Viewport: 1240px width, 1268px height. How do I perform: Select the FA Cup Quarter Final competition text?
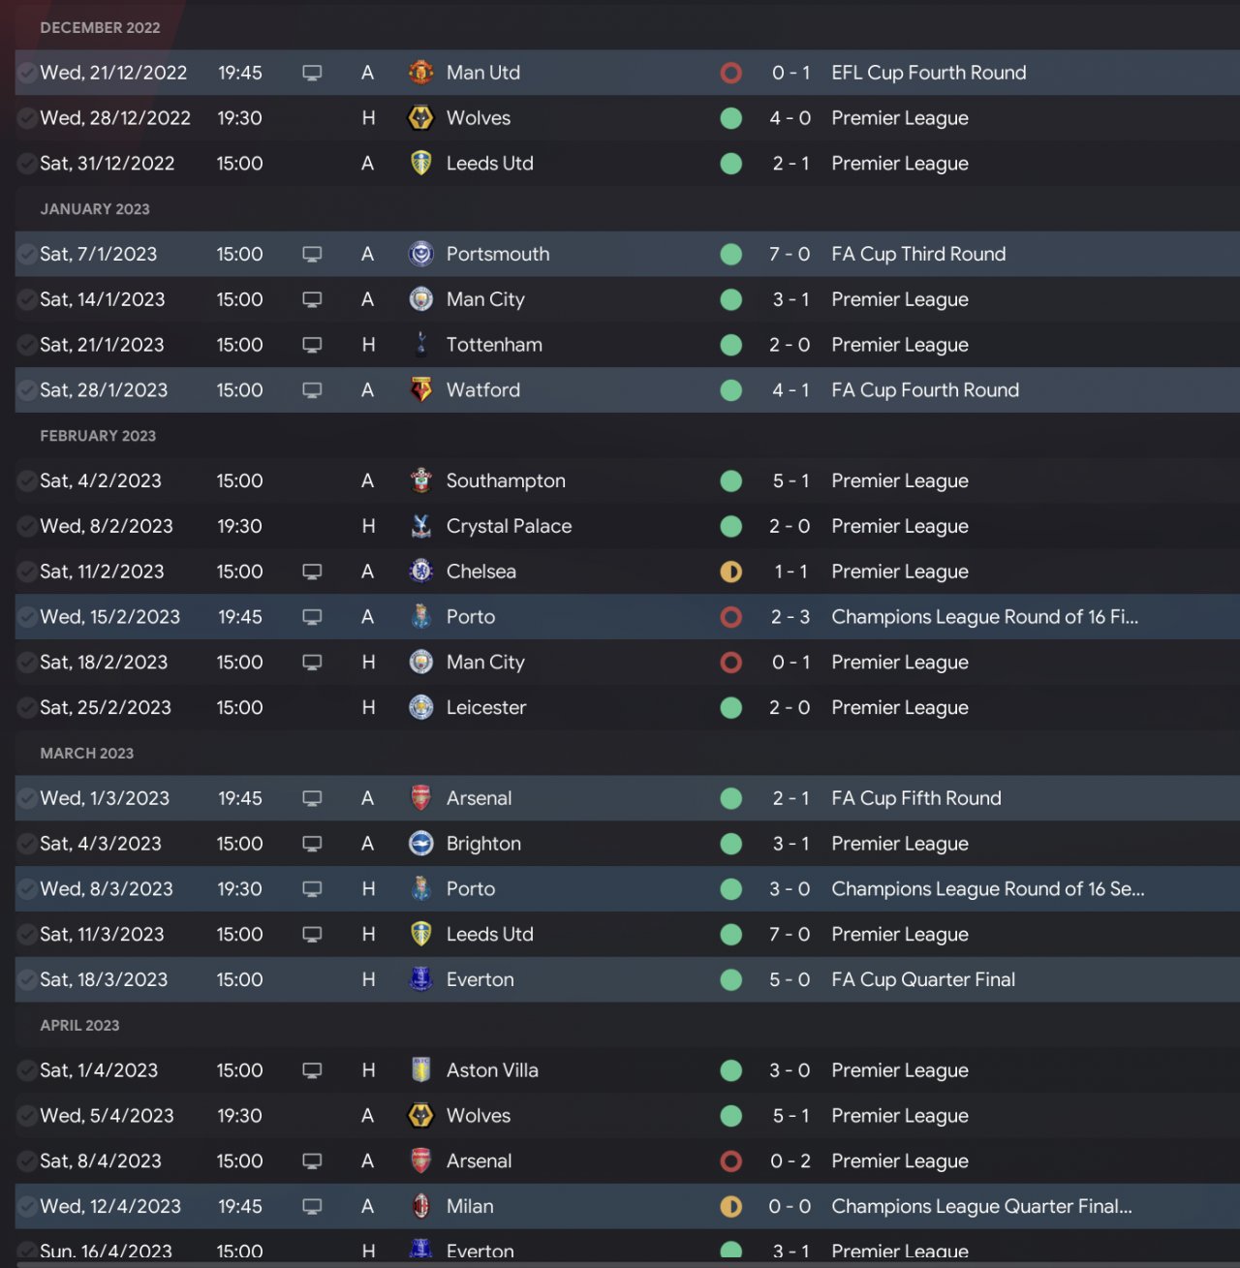pos(922,979)
